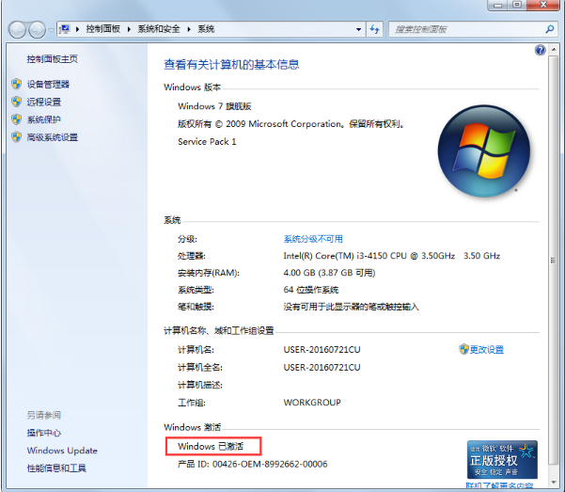Click the computer icon in address bar
The height and width of the screenshot is (492, 565).
[65, 29]
